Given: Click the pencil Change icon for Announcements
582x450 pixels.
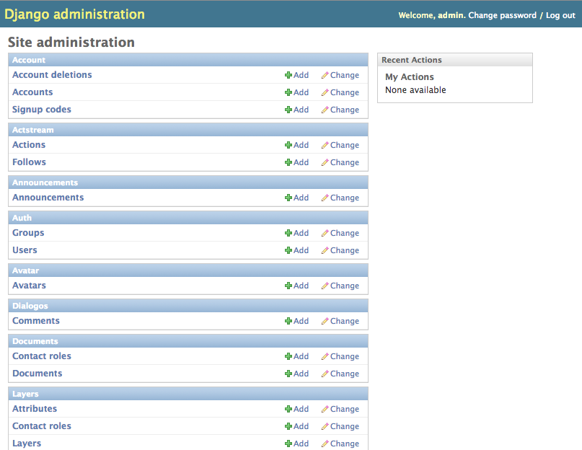Looking at the screenshot, I should point(325,198).
